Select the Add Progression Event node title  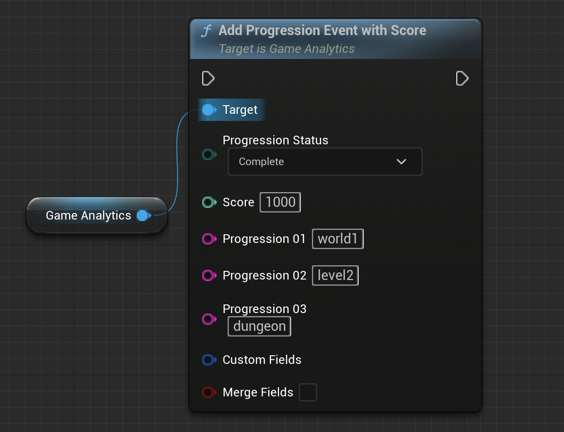pyautogui.click(x=322, y=30)
